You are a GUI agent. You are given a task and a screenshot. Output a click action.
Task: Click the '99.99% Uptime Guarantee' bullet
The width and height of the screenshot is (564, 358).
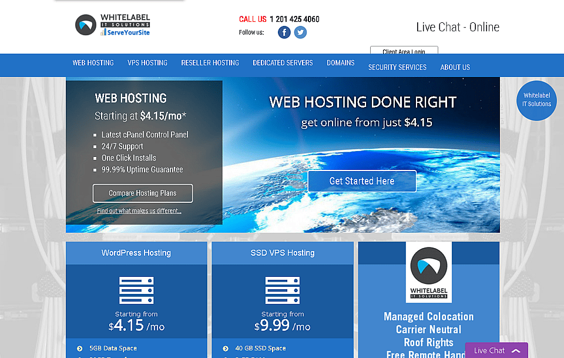click(x=142, y=169)
